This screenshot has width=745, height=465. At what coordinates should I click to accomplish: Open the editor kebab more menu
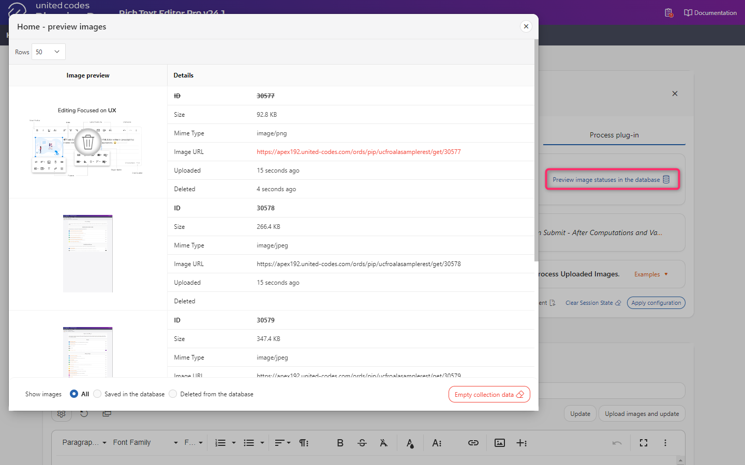[665, 443]
